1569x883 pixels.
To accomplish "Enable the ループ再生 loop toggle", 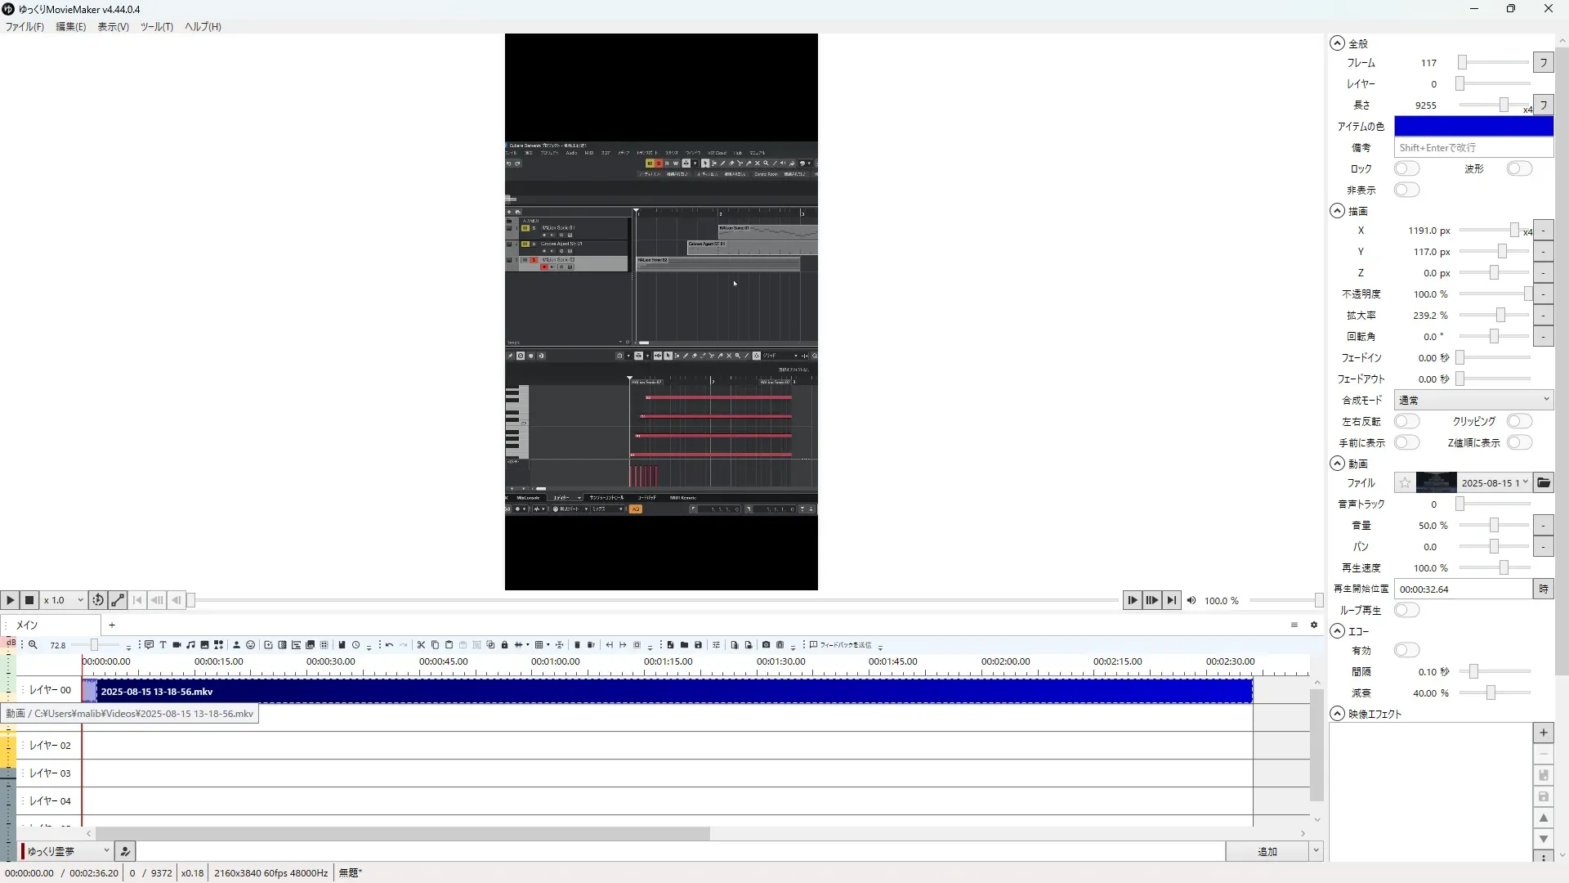I will 1406,610.
